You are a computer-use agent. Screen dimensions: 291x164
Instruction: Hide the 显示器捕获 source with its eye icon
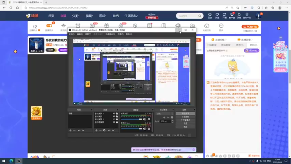pos(114,122)
